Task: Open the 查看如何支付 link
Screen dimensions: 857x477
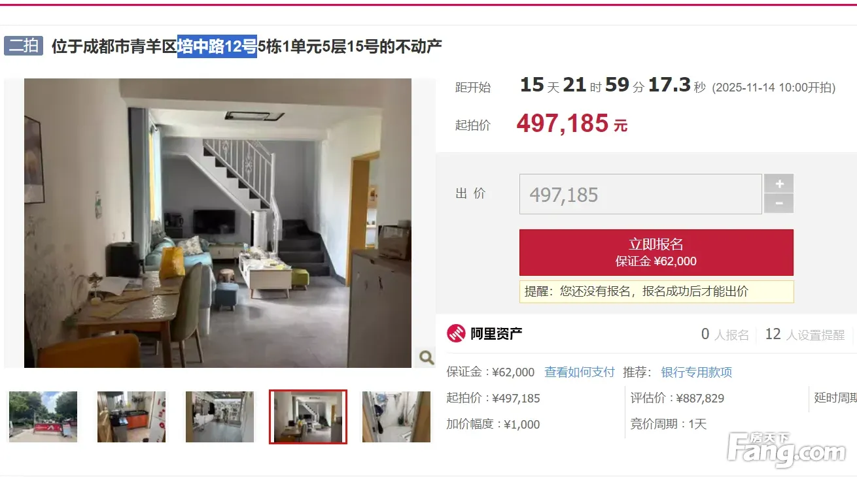Action: coord(580,372)
